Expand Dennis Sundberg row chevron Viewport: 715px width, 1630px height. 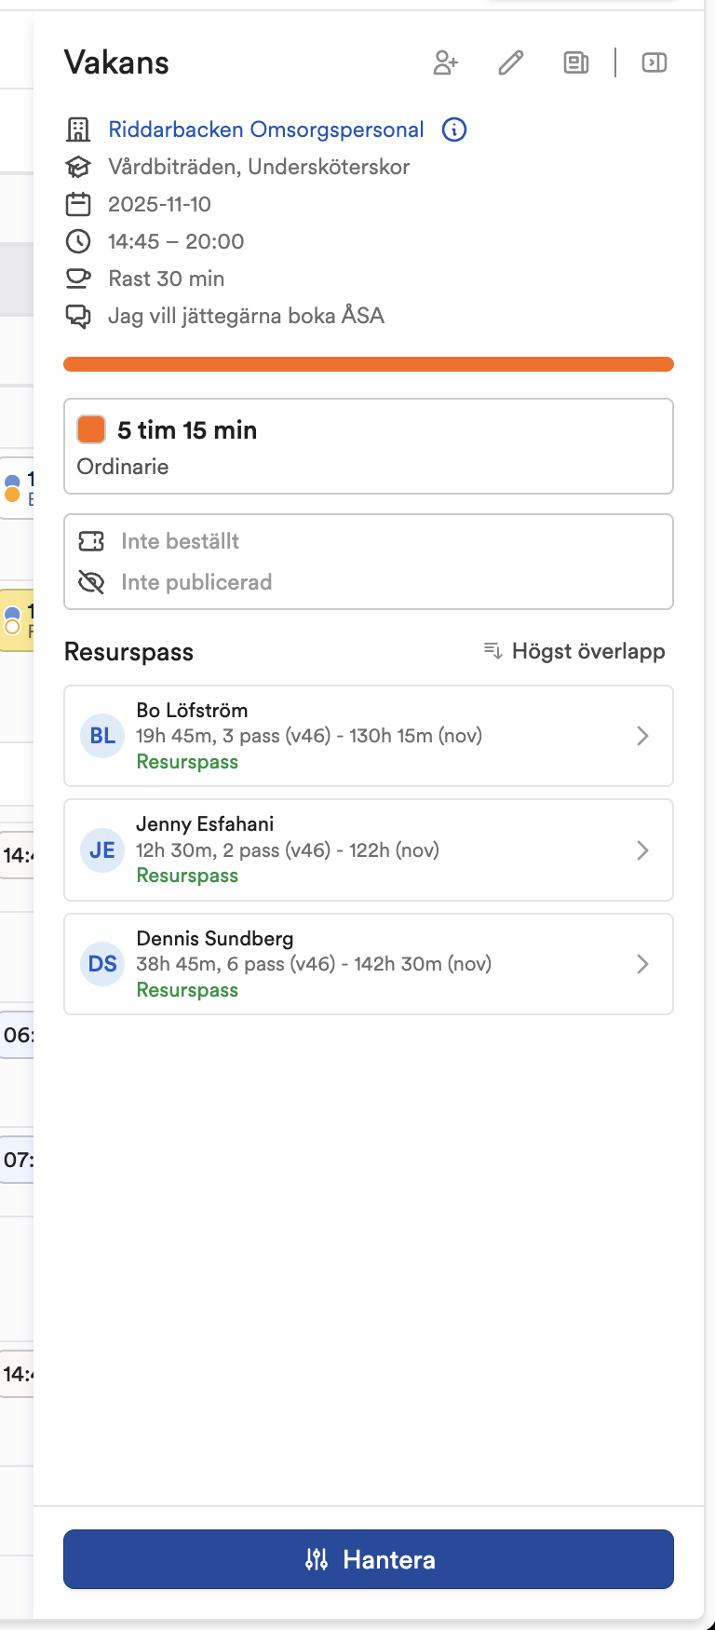(642, 964)
